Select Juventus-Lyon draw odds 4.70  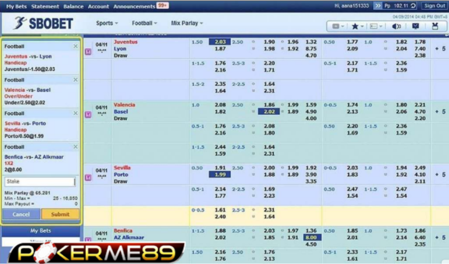point(311,55)
